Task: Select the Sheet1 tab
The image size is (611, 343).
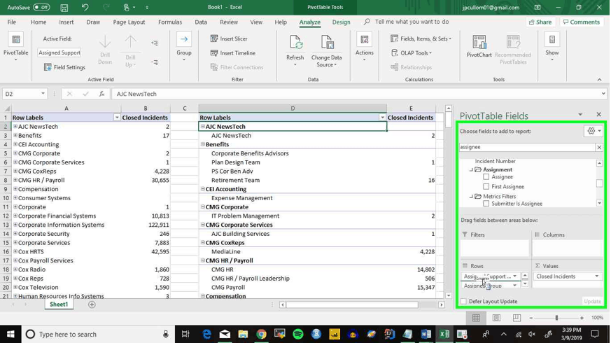Action: 59,304
